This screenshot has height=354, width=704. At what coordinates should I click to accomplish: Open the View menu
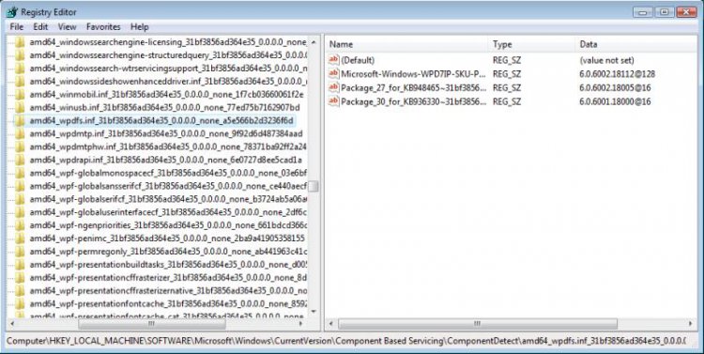pos(67,27)
